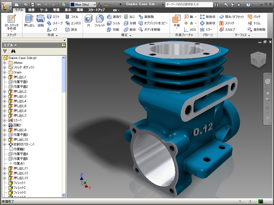Select the Mirror (ミラー) pattern tool
The width and height of the screenshot is (274, 205).
207,30
